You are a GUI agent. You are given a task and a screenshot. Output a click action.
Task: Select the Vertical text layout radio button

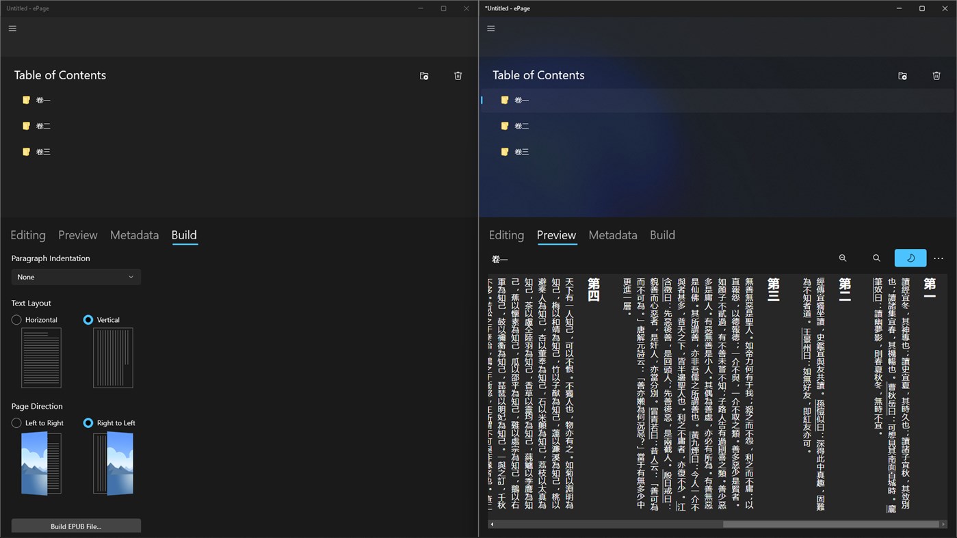point(88,319)
